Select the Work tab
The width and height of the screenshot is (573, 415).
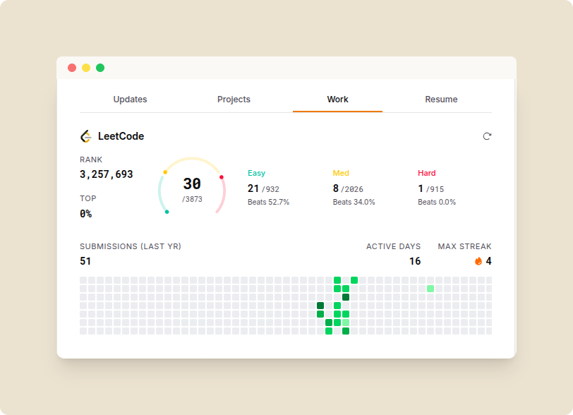click(x=337, y=100)
